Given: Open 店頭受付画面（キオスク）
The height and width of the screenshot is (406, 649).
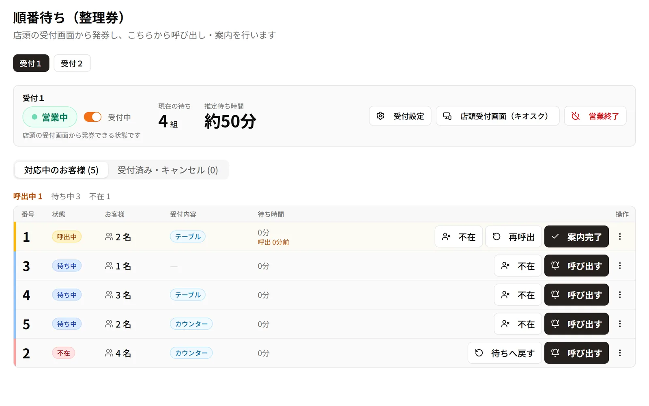Looking at the screenshot, I should (x=497, y=116).
